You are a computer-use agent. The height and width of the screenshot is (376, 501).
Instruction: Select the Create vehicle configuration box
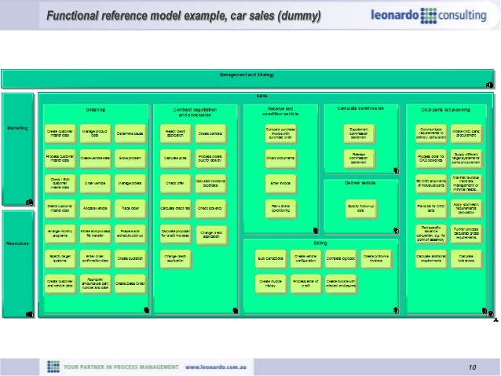tap(305, 258)
